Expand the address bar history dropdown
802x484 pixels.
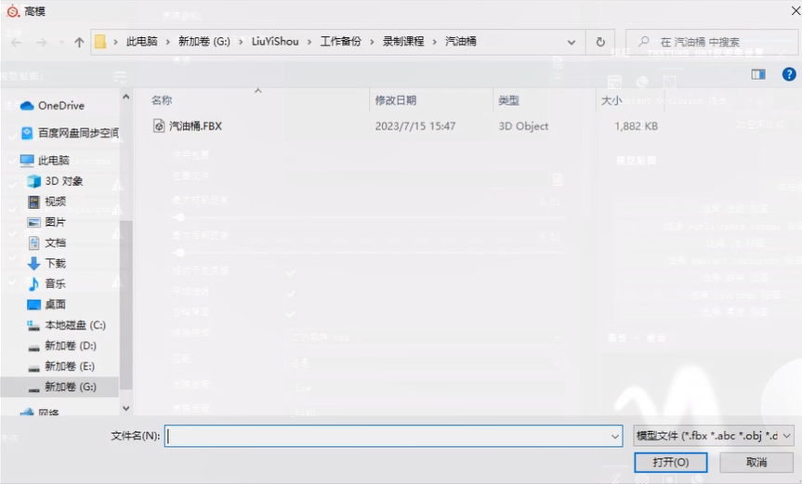(x=571, y=42)
